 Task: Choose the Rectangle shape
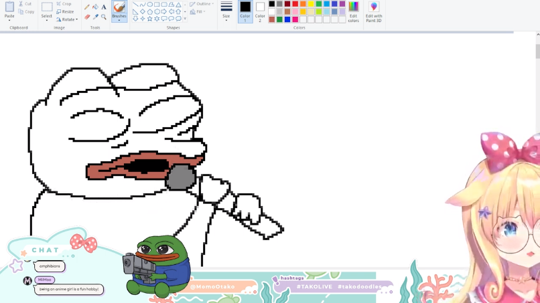(157, 5)
